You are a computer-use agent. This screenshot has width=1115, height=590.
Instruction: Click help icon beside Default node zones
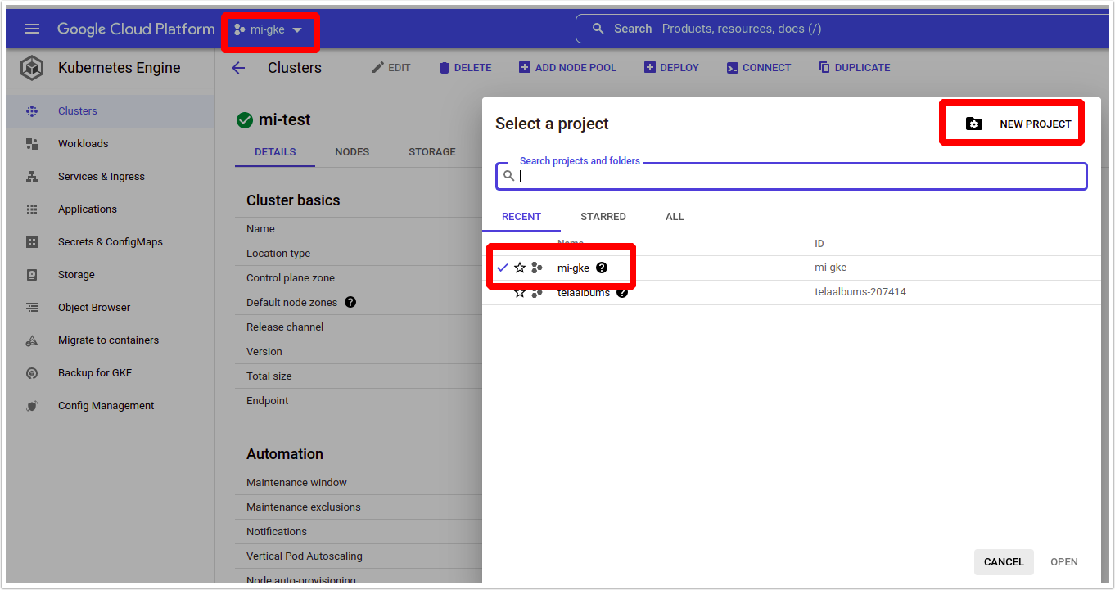point(350,302)
